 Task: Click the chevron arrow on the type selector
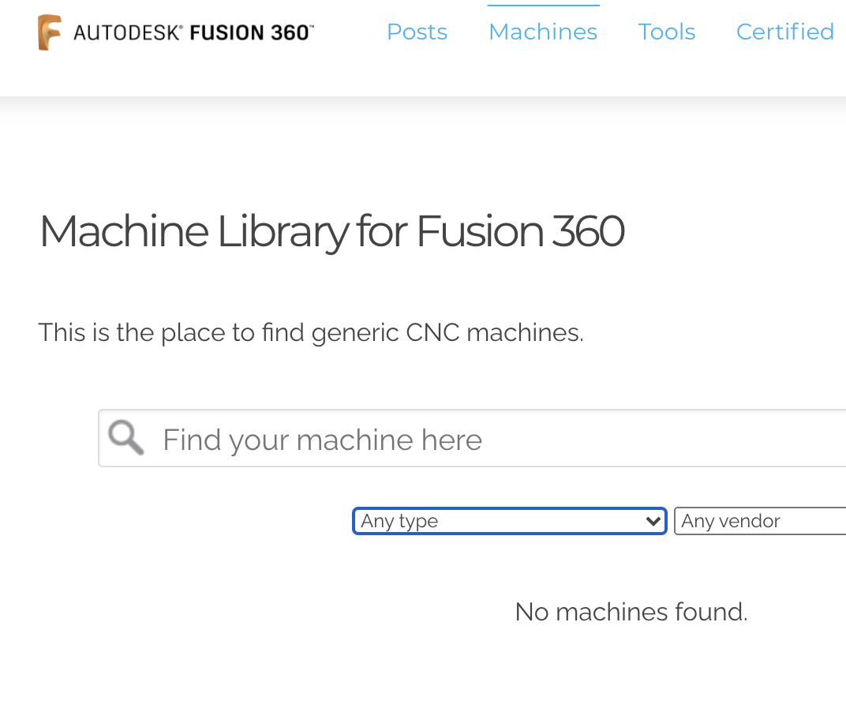click(653, 521)
